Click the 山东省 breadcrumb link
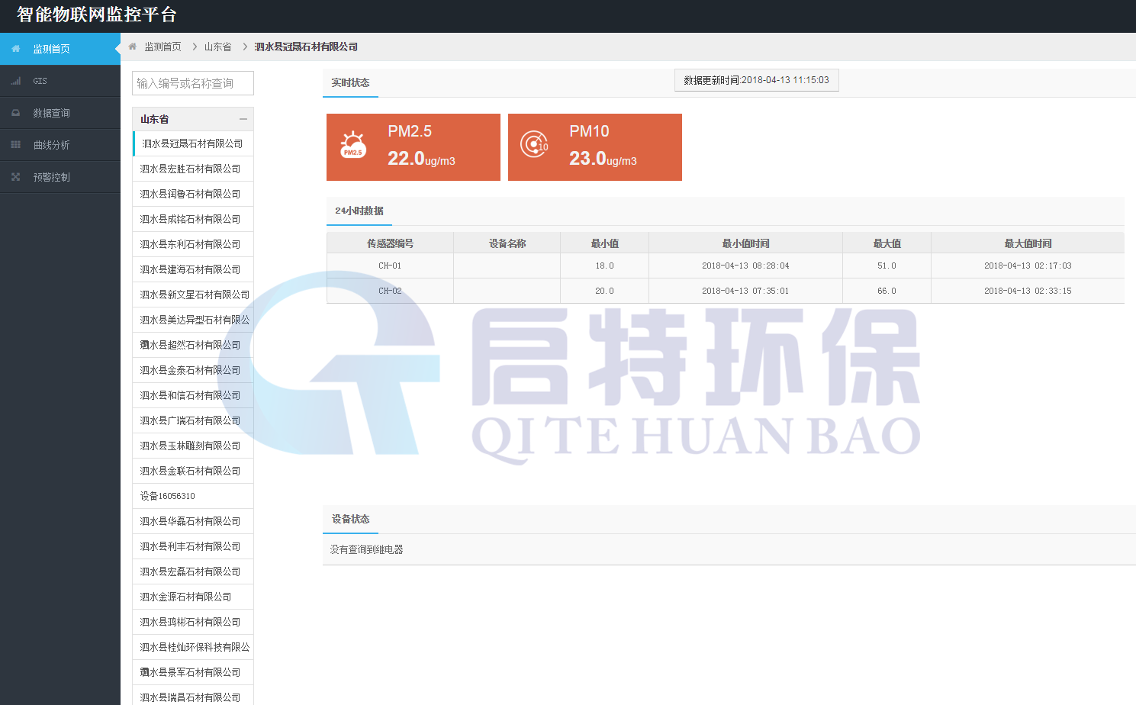 click(218, 47)
